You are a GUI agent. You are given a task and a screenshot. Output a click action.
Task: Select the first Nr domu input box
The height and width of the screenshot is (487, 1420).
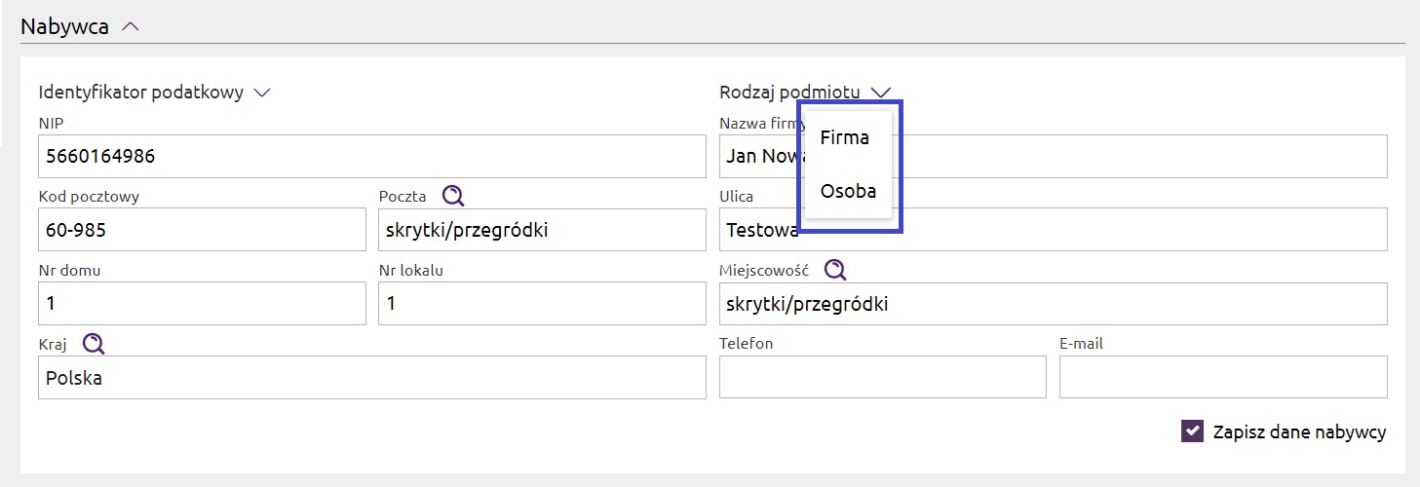(x=202, y=304)
